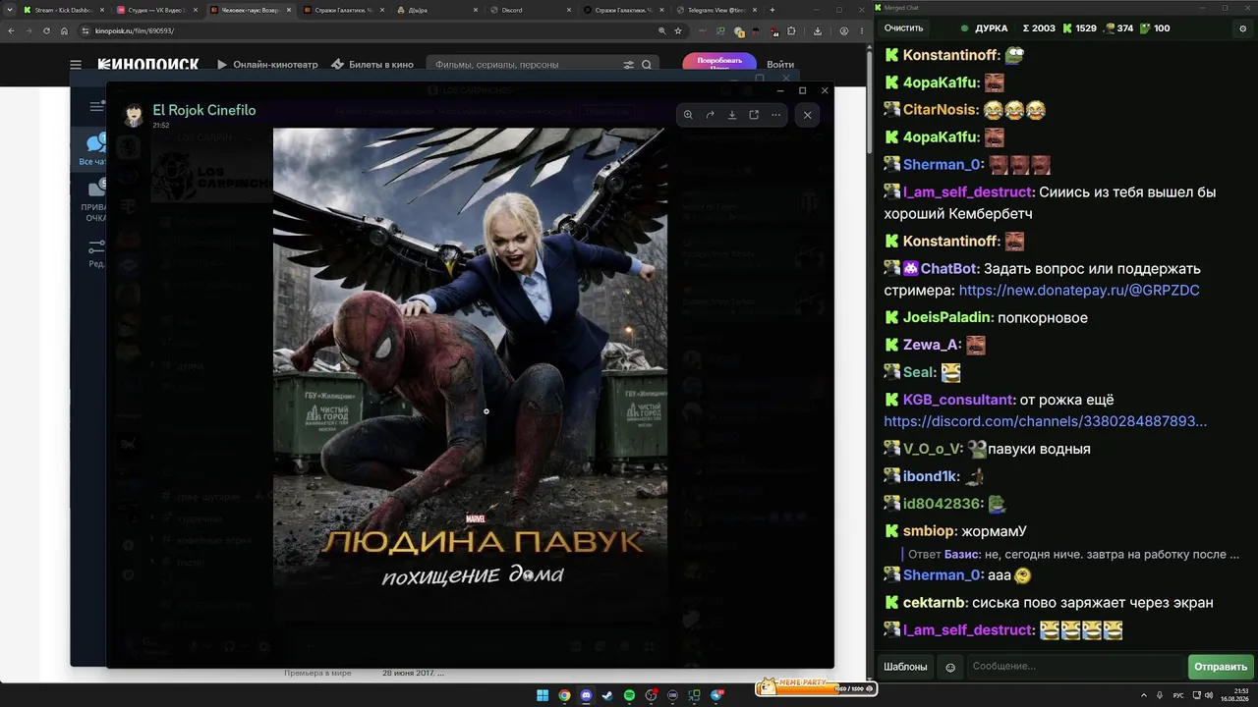The image size is (1258, 707).
Task: Open the Kinopoisk hamburger menu
Action: 76,65
